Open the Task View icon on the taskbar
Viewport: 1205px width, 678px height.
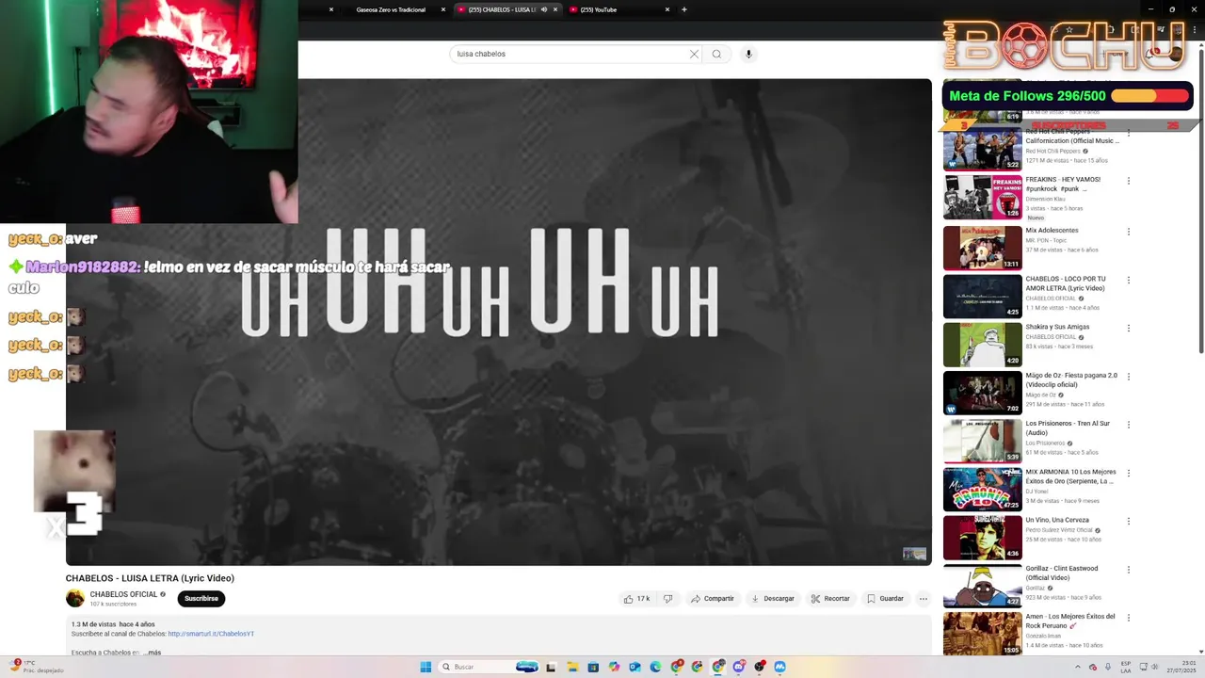[x=551, y=667]
